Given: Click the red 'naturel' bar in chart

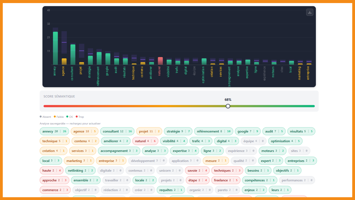Looking at the screenshot, I should coord(160,61).
